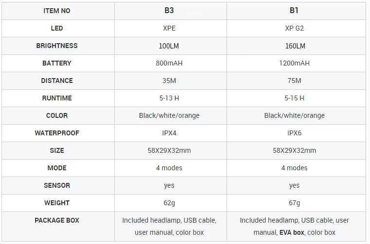Select the 5-13 H runtime cell
This screenshot has height=244, width=370.
pyautogui.click(x=169, y=98)
